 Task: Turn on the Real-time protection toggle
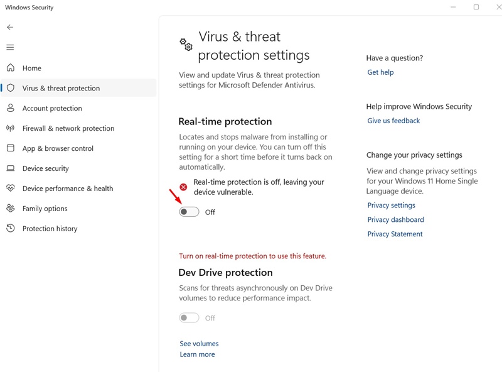coord(189,212)
